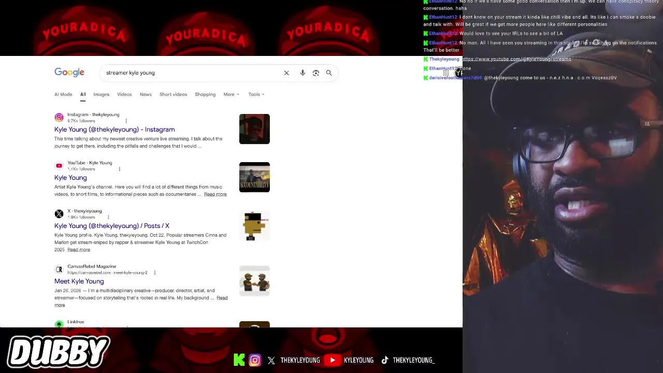
Task: Click the THEKYLEYOUNG_ TikTok handle text
Action: tap(414, 361)
